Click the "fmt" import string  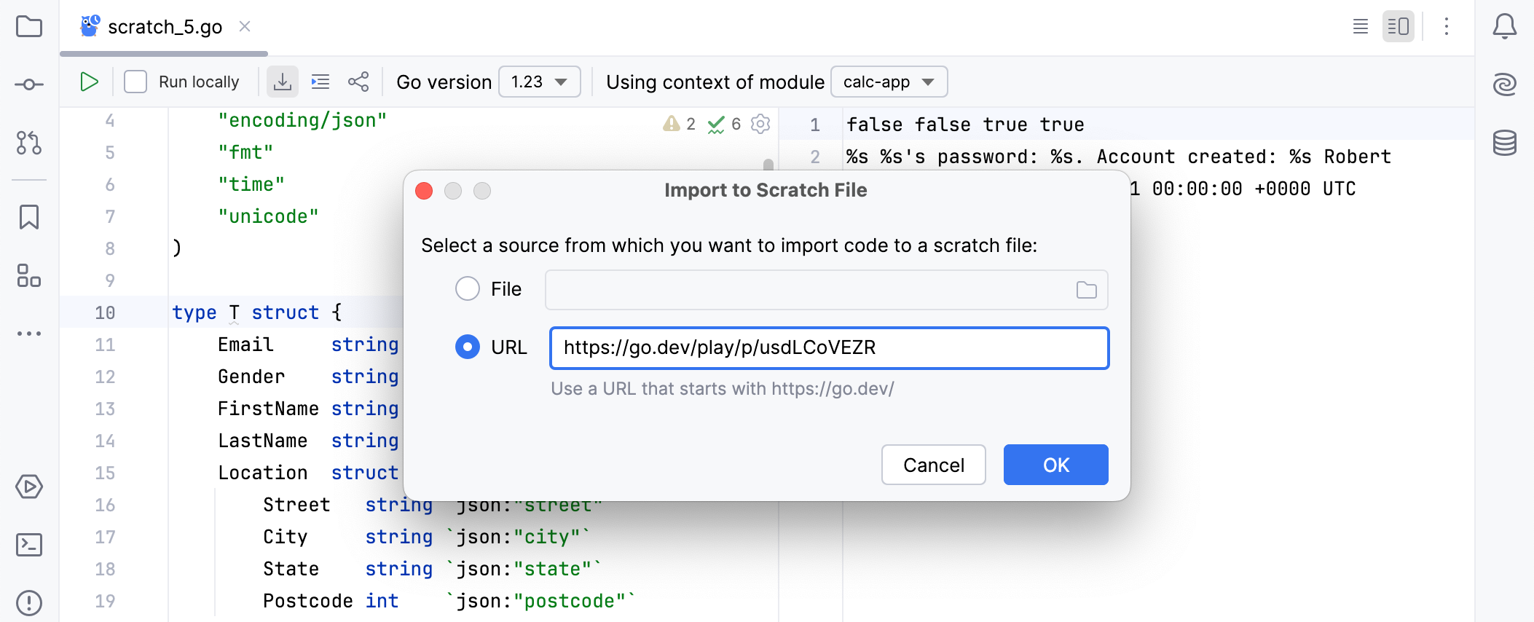pyautogui.click(x=245, y=152)
